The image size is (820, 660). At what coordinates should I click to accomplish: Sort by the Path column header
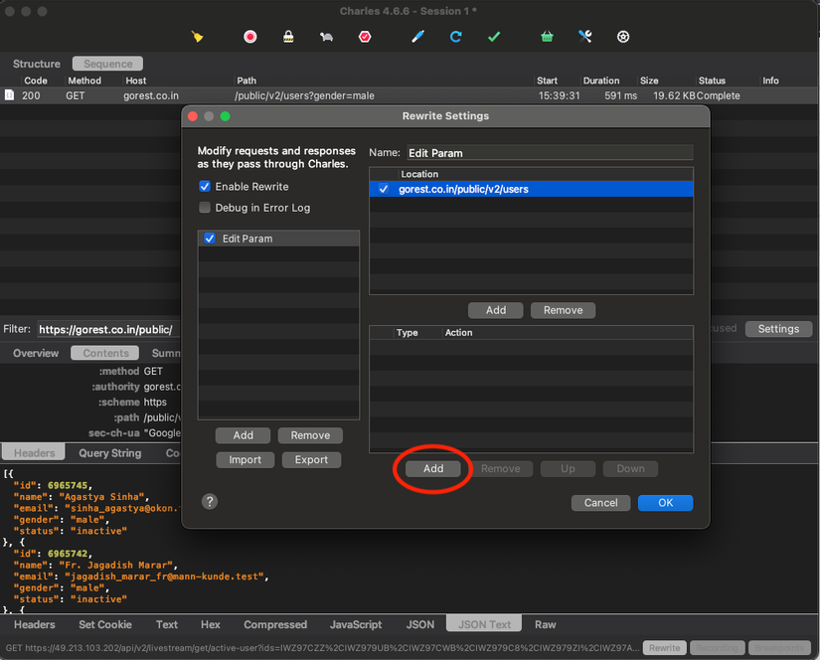(x=246, y=81)
